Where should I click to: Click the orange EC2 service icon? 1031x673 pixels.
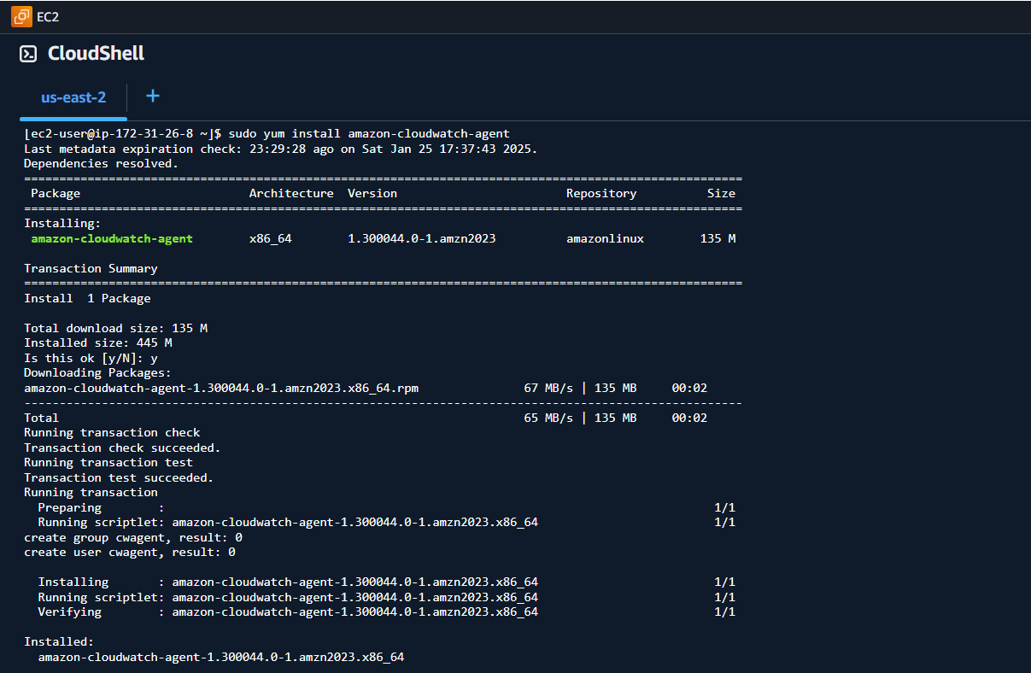point(21,16)
